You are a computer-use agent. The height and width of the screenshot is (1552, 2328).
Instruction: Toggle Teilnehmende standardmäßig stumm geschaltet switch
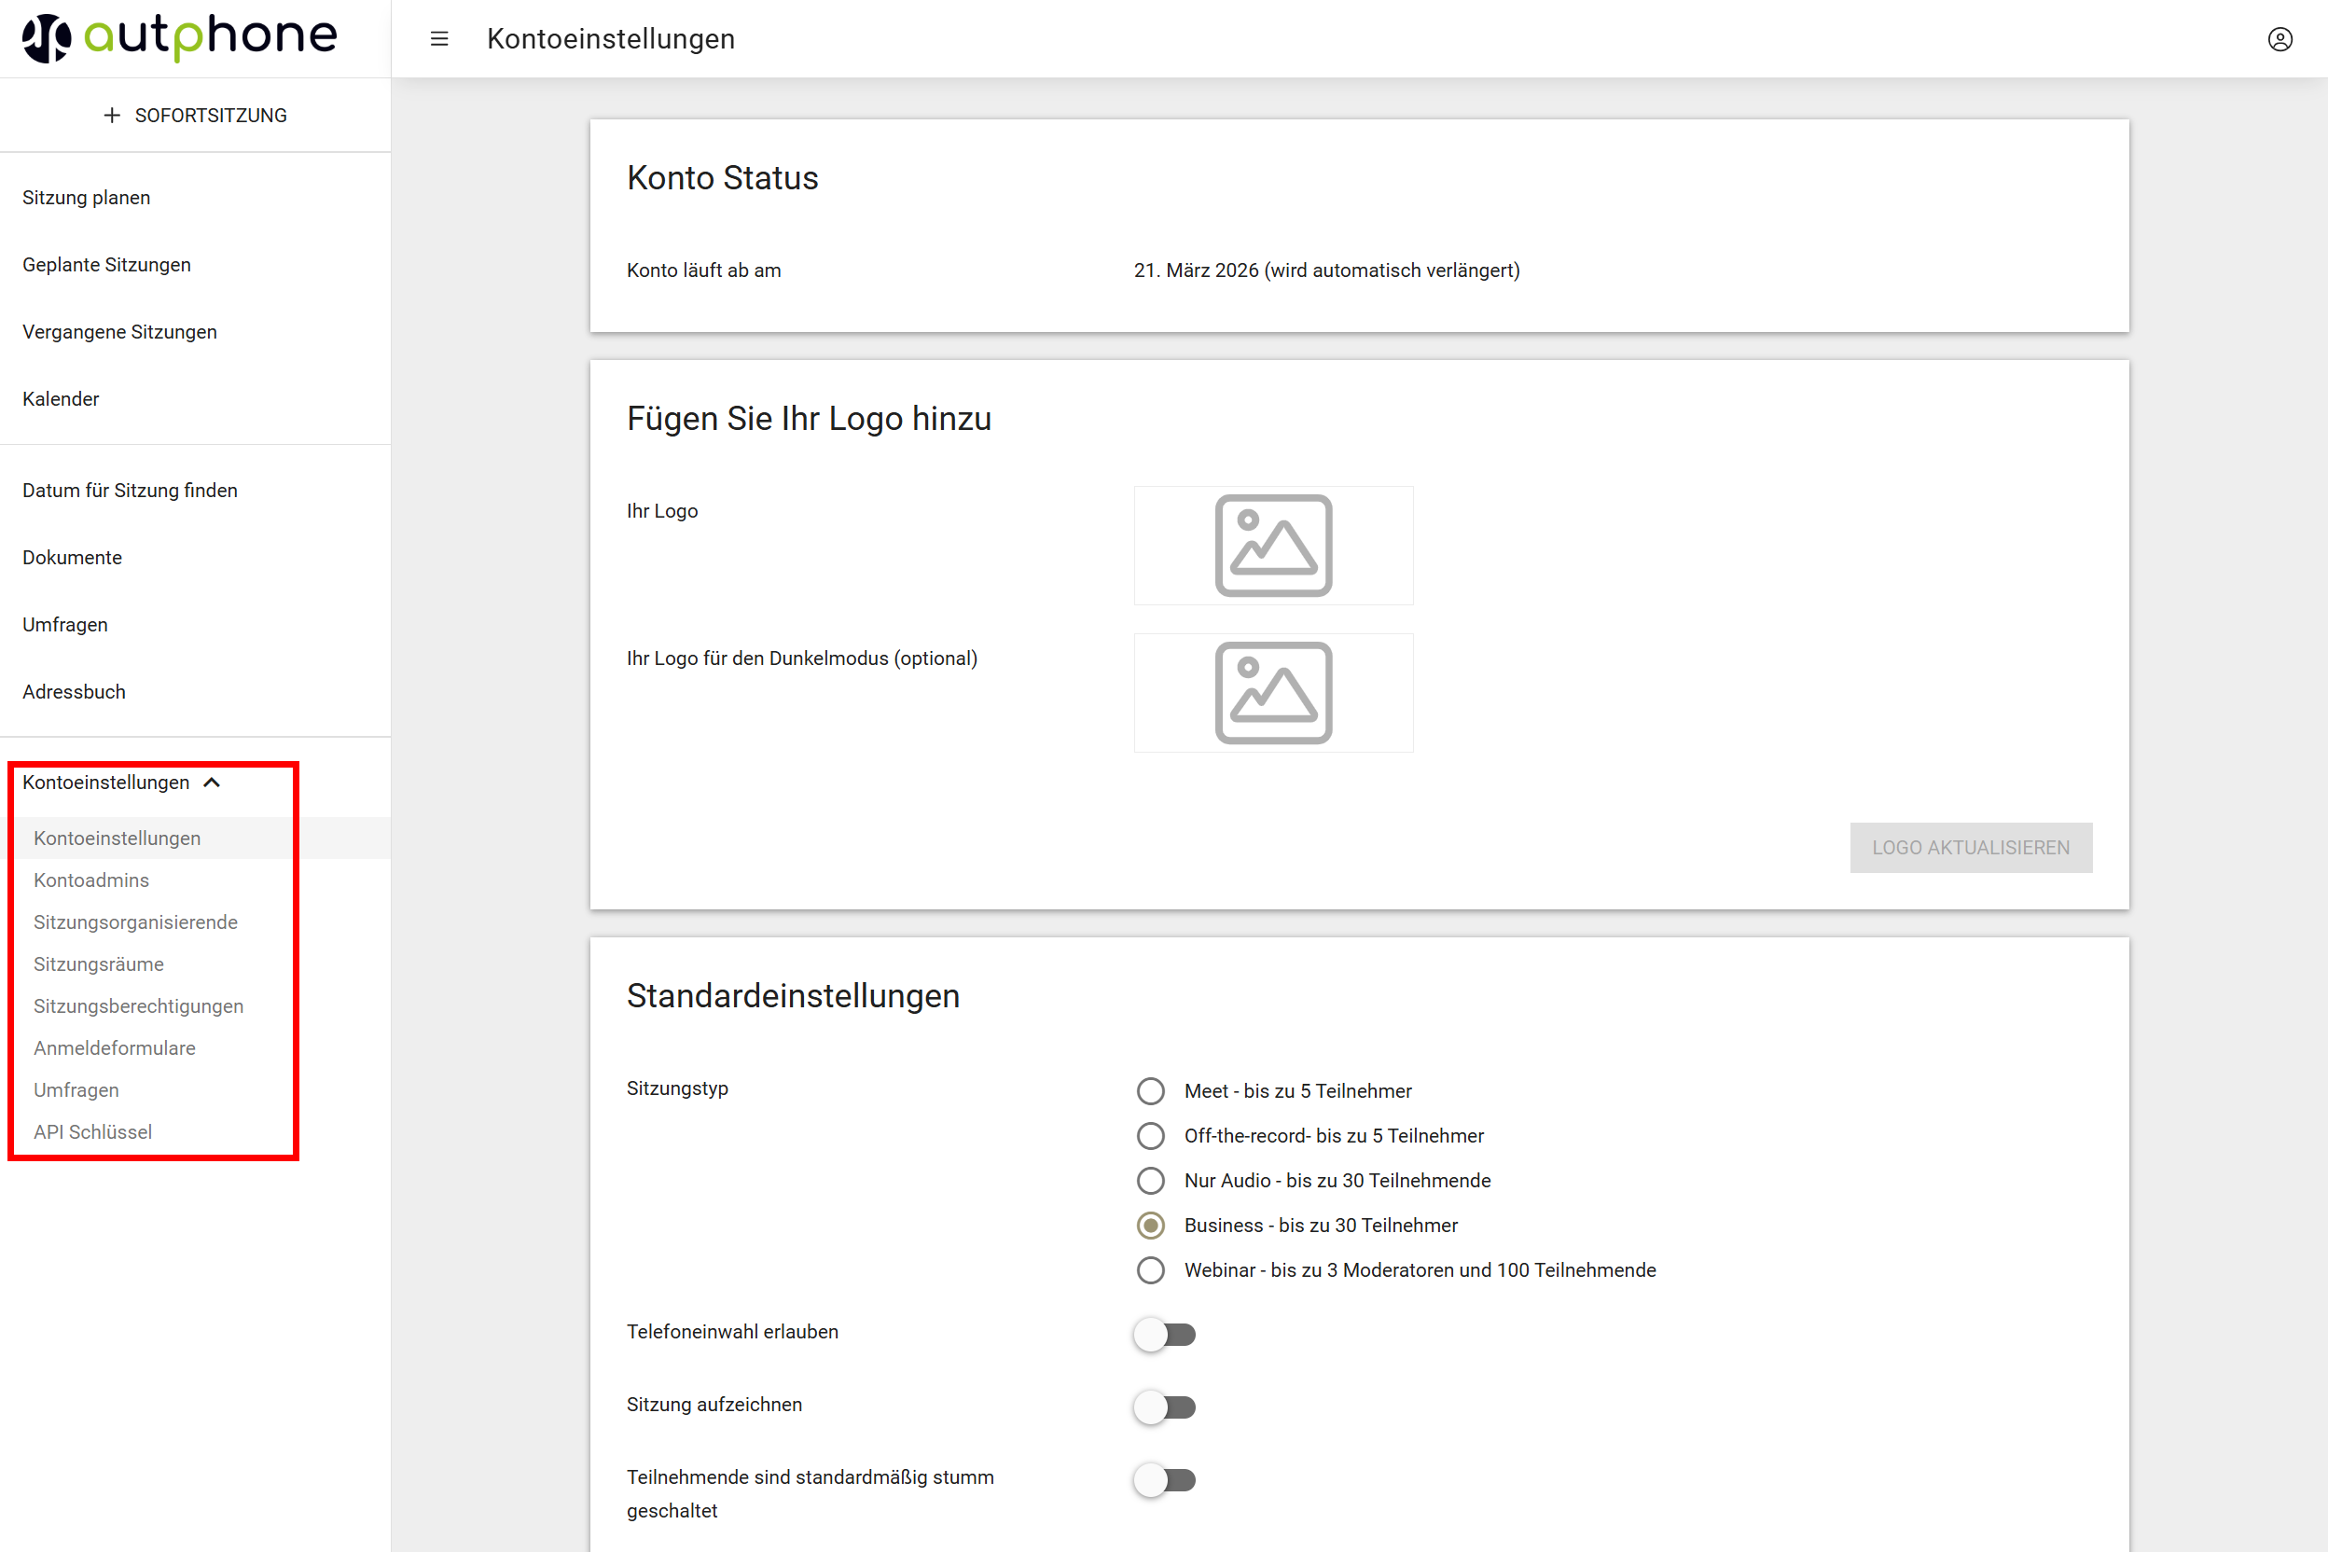[x=1165, y=1480]
